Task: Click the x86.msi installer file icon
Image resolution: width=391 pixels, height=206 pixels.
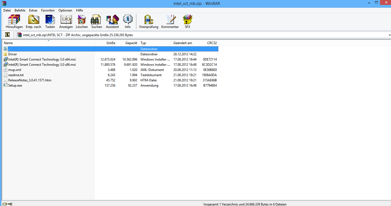Action: [5, 64]
